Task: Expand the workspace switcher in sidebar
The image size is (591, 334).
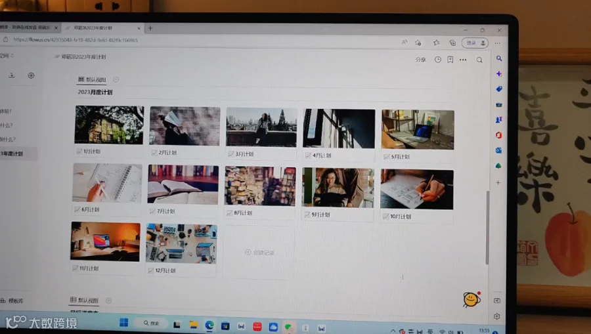Action: pos(6,56)
